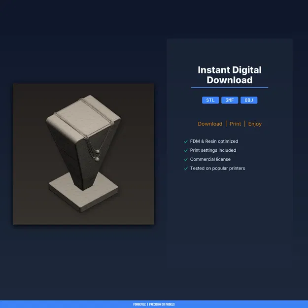This screenshot has width=308, height=308.
Task: Select the 'FDM & Resin optimized' text
Action: point(214,141)
